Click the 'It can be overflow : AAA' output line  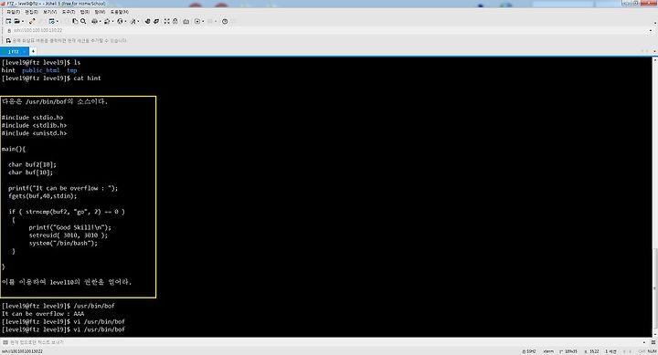click(x=43, y=314)
